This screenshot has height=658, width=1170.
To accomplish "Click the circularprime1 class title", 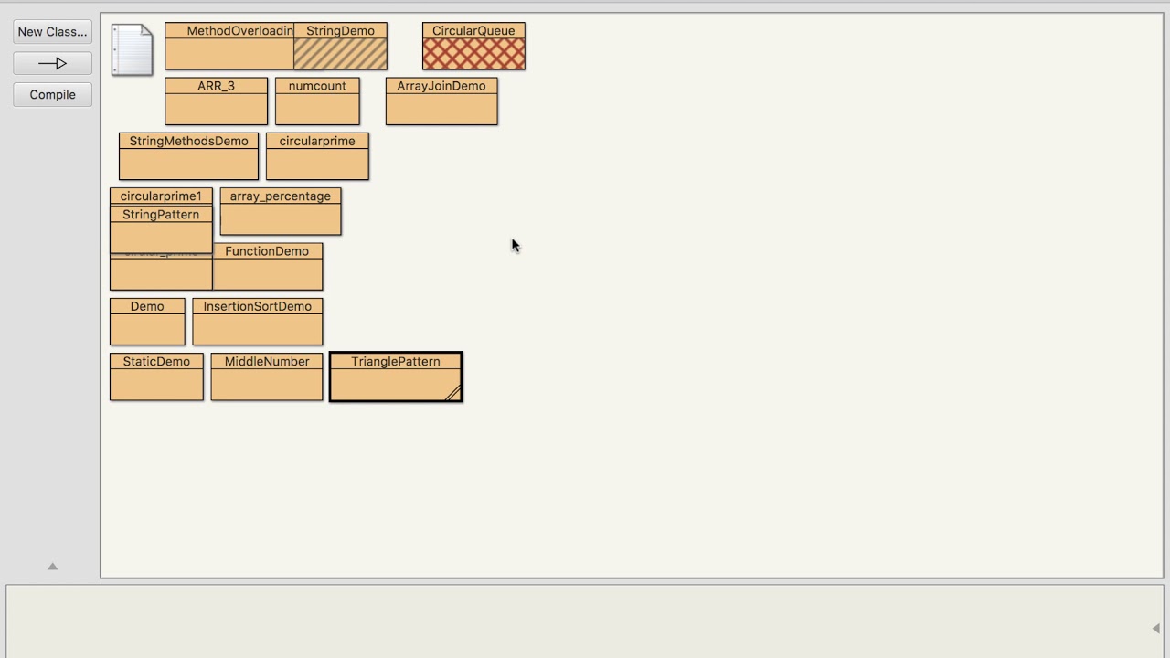I will point(161,196).
